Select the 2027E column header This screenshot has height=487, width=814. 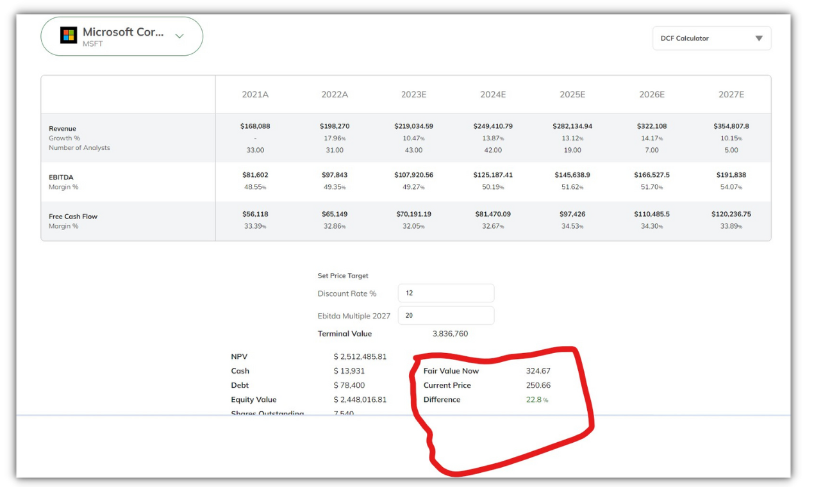click(731, 94)
